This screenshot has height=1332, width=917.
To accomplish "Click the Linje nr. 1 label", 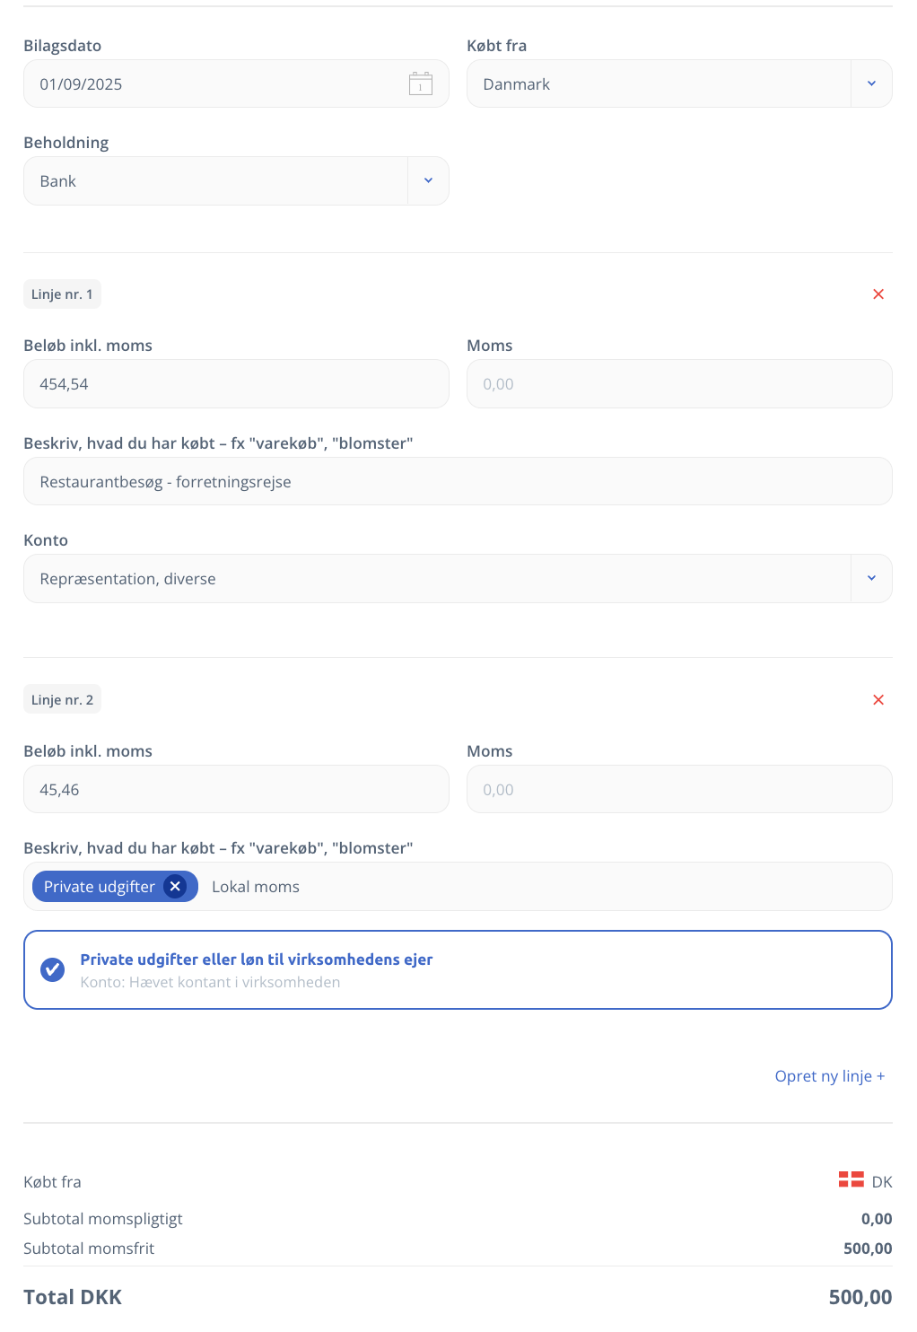I will 62,294.
